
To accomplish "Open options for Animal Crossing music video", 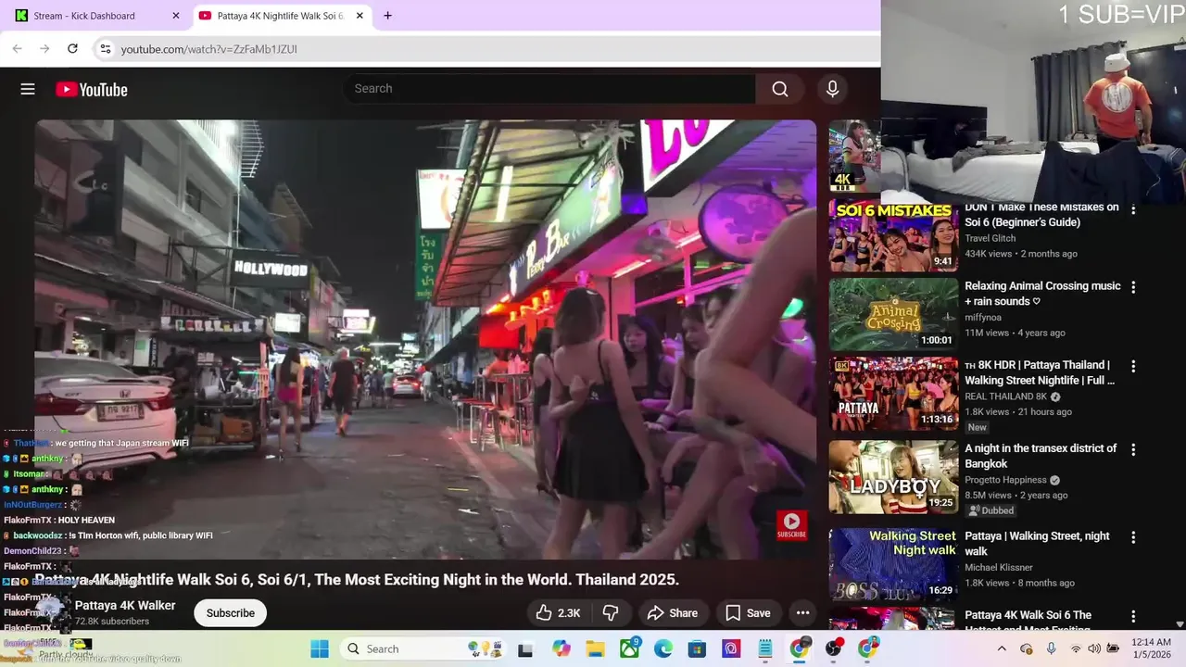I will (x=1132, y=288).
